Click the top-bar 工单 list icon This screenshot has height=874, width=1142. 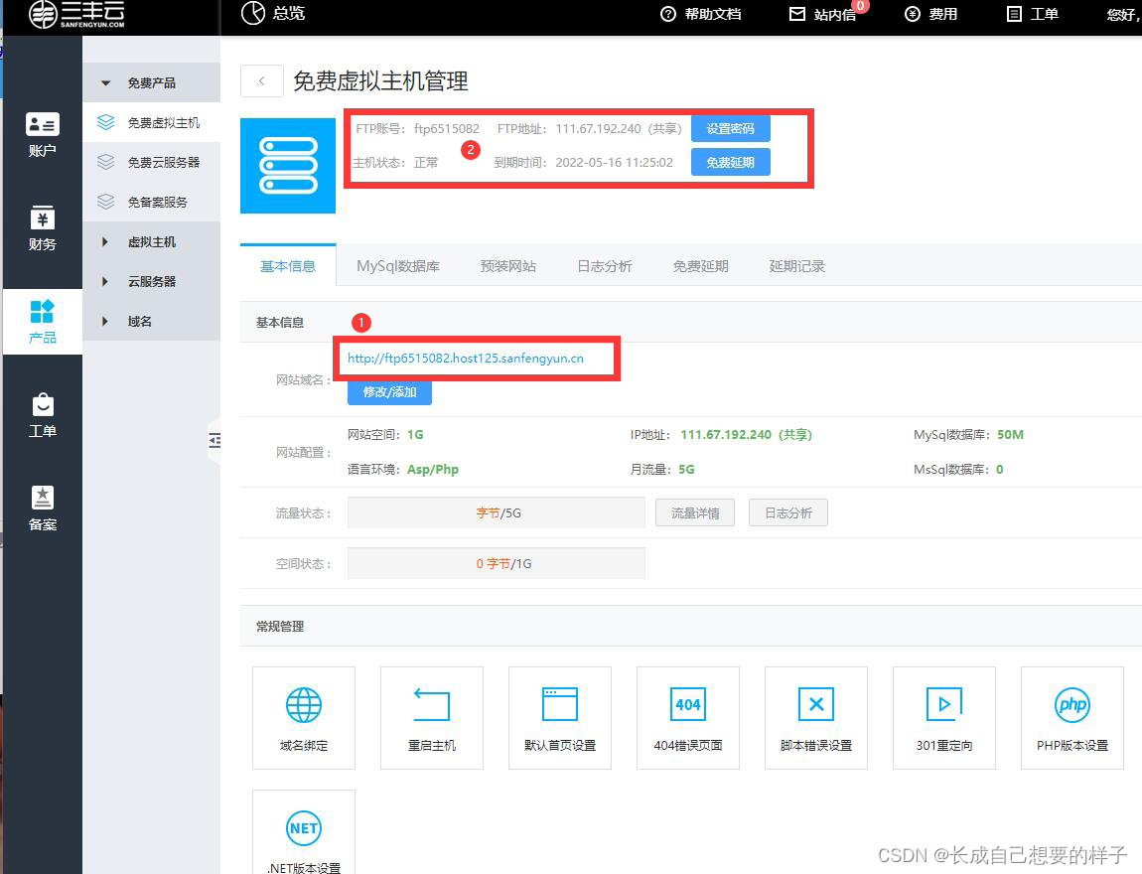[1014, 14]
